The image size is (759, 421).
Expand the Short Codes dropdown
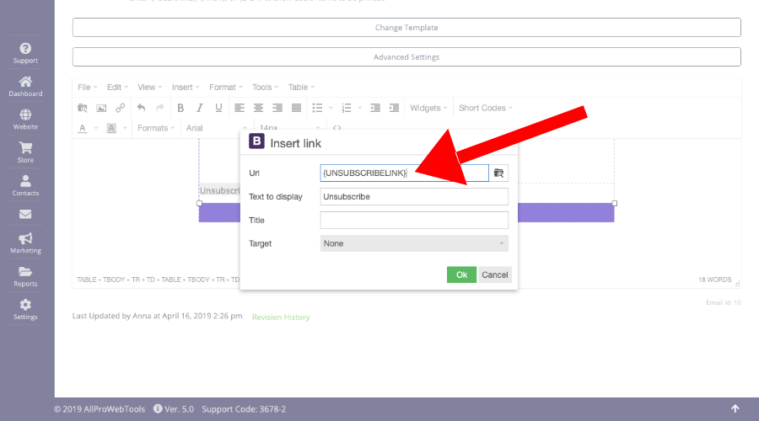[485, 108]
